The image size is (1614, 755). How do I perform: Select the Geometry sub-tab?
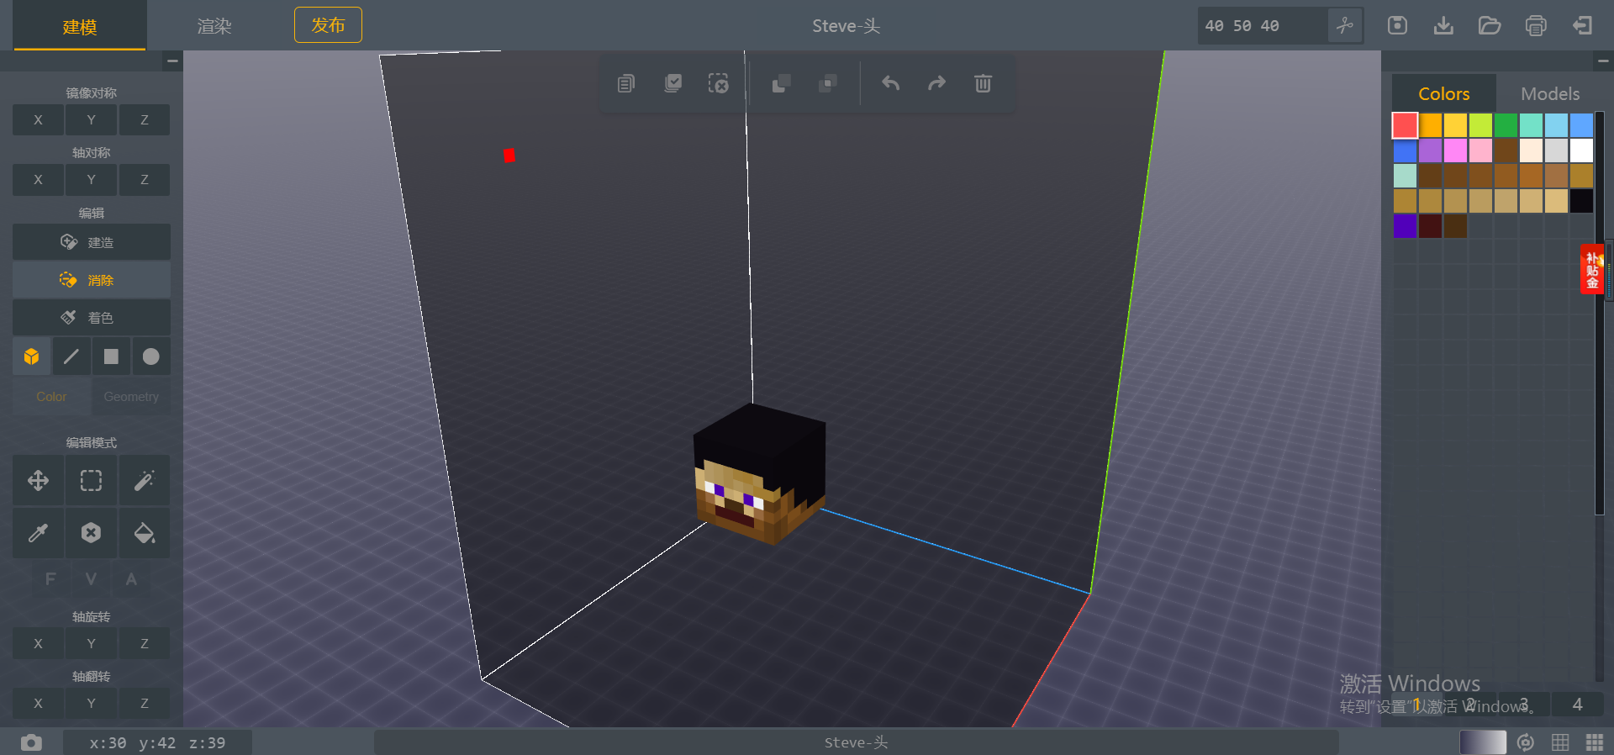tap(131, 397)
